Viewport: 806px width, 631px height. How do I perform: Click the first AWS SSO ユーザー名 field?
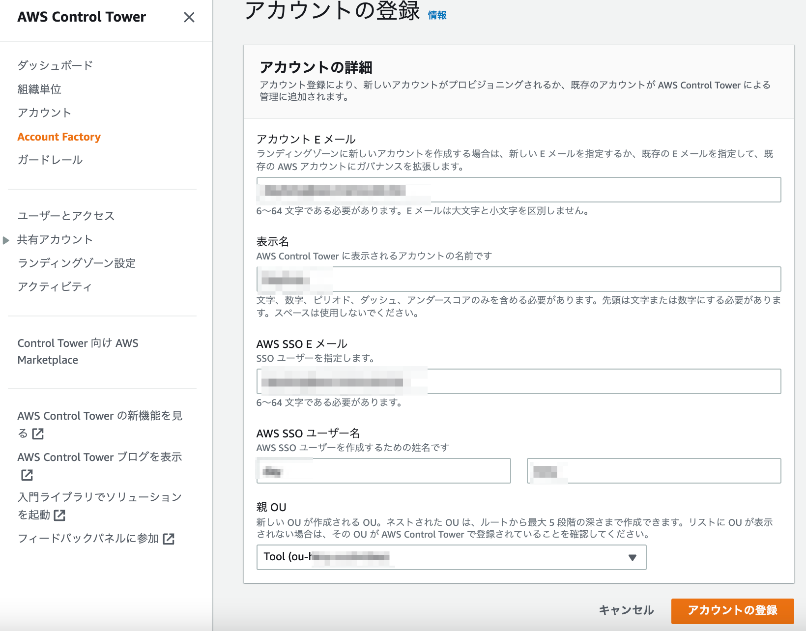pos(383,471)
